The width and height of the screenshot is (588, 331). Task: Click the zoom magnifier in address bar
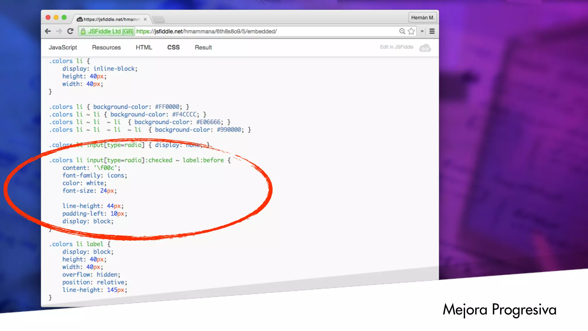tap(402, 31)
